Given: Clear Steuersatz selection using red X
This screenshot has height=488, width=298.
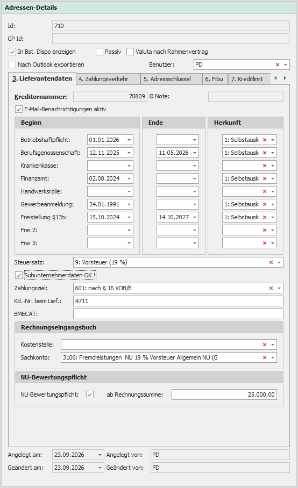Looking at the screenshot, I should pos(271,262).
